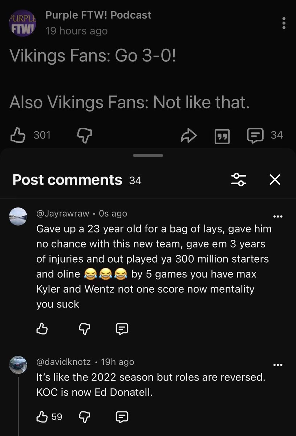Like @Jayrawraw's comment

click(43, 329)
